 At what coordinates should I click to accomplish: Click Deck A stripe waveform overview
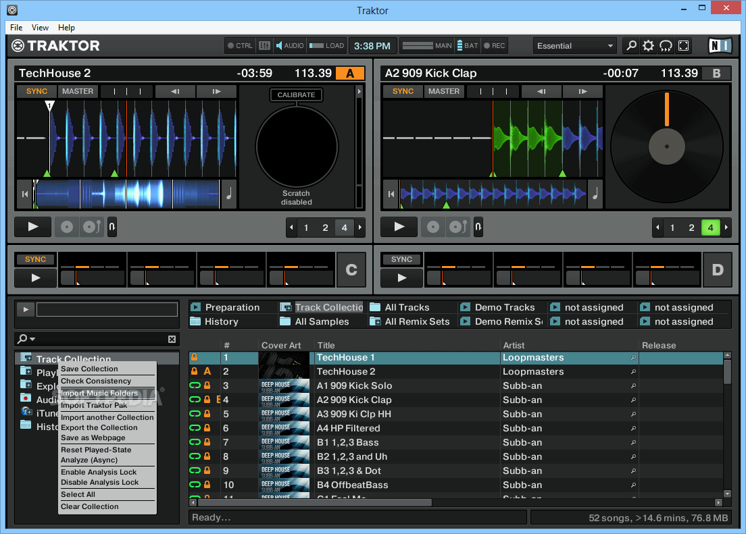pyautogui.click(x=128, y=194)
